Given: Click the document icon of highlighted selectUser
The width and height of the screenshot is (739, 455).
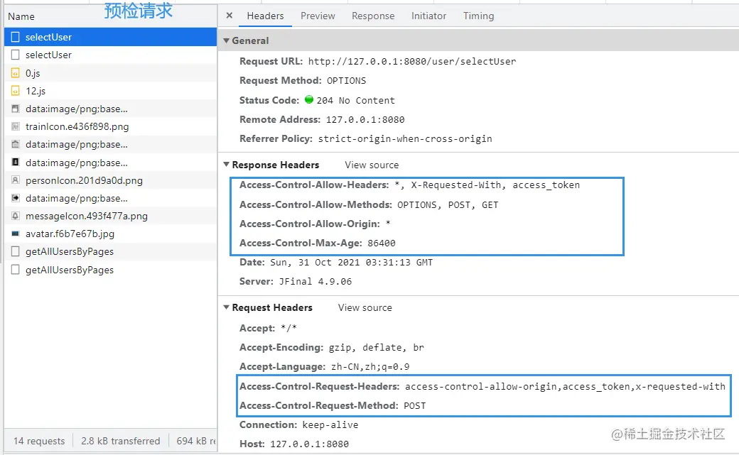Looking at the screenshot, I should point(16,37).
